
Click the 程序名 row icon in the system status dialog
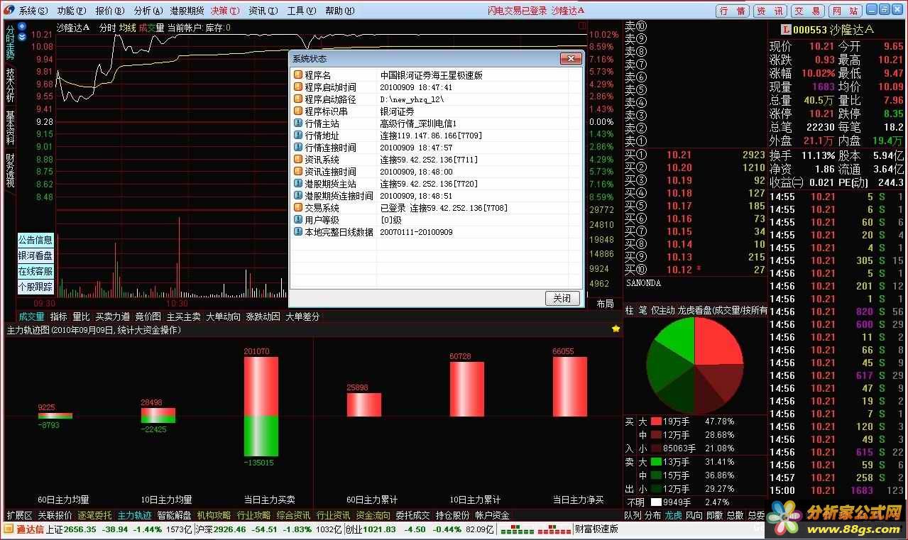click(x=298, y=75)
